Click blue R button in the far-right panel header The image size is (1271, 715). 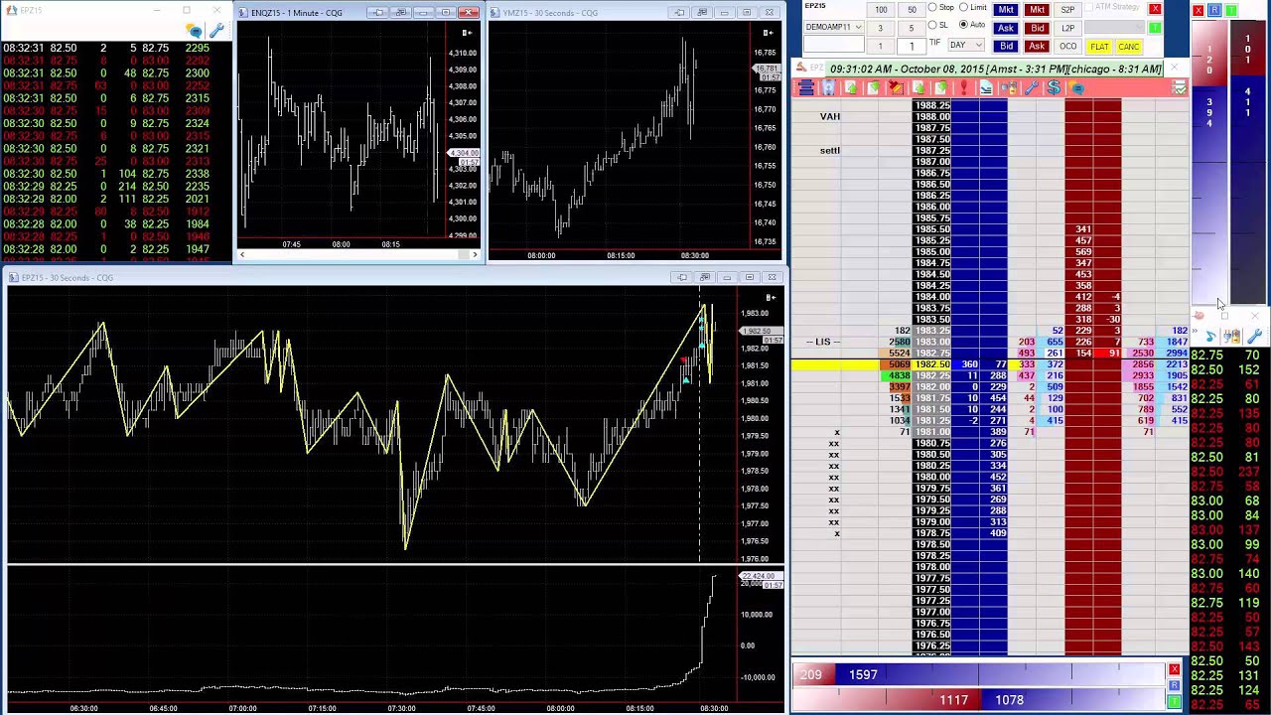pyautogui.click(x=1214, y=10)
